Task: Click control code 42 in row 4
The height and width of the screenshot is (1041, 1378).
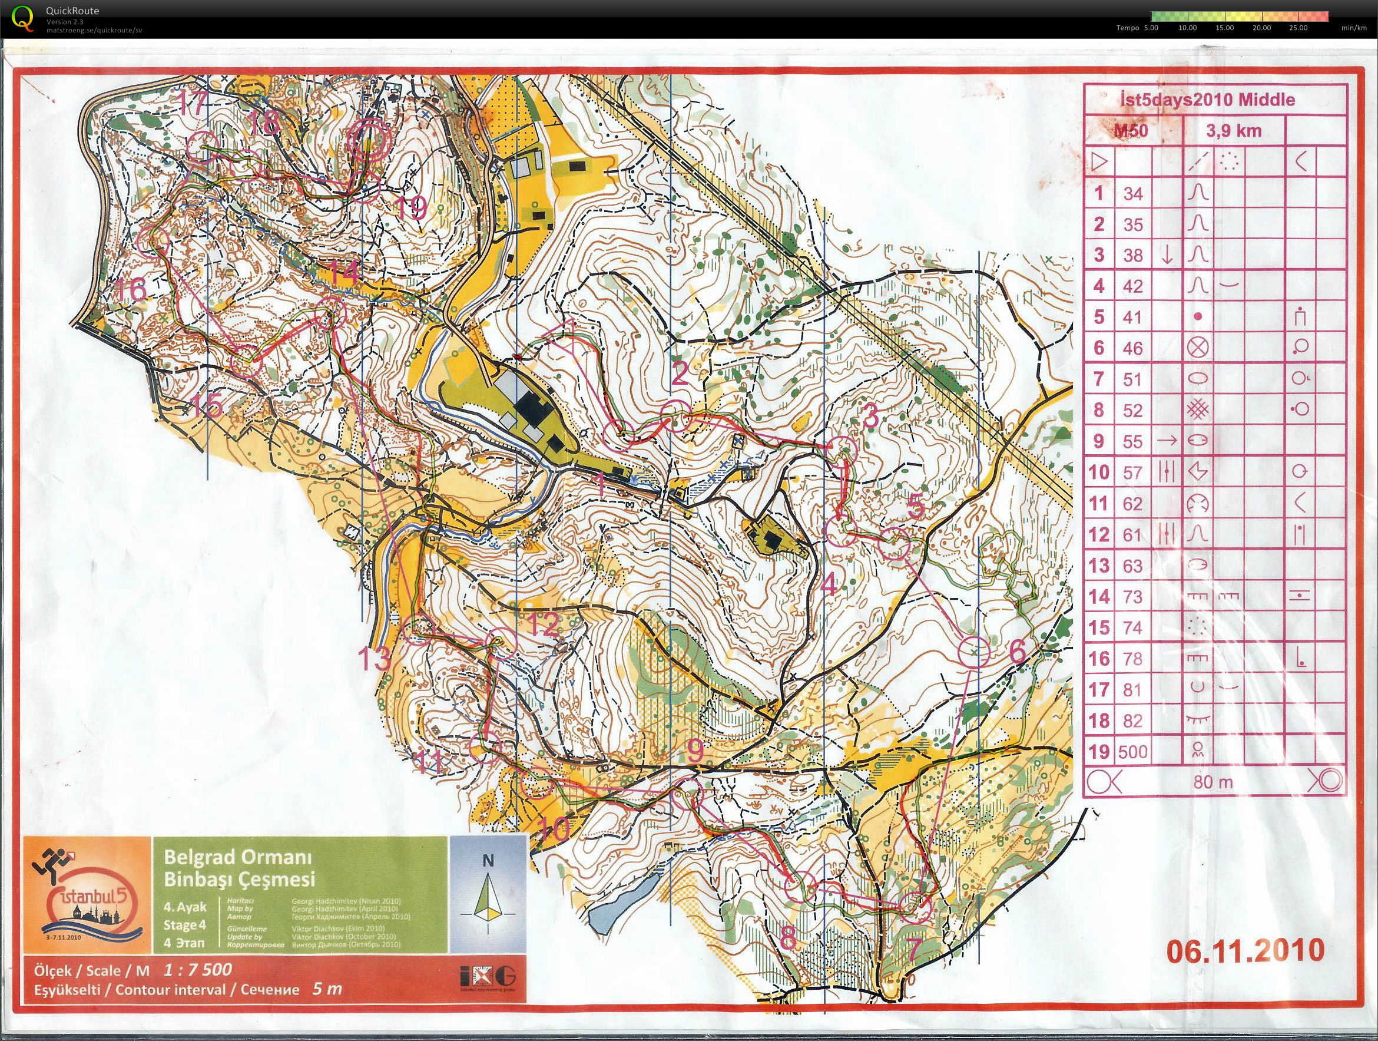Action: pyautogui.click(x=1133, y=286)
